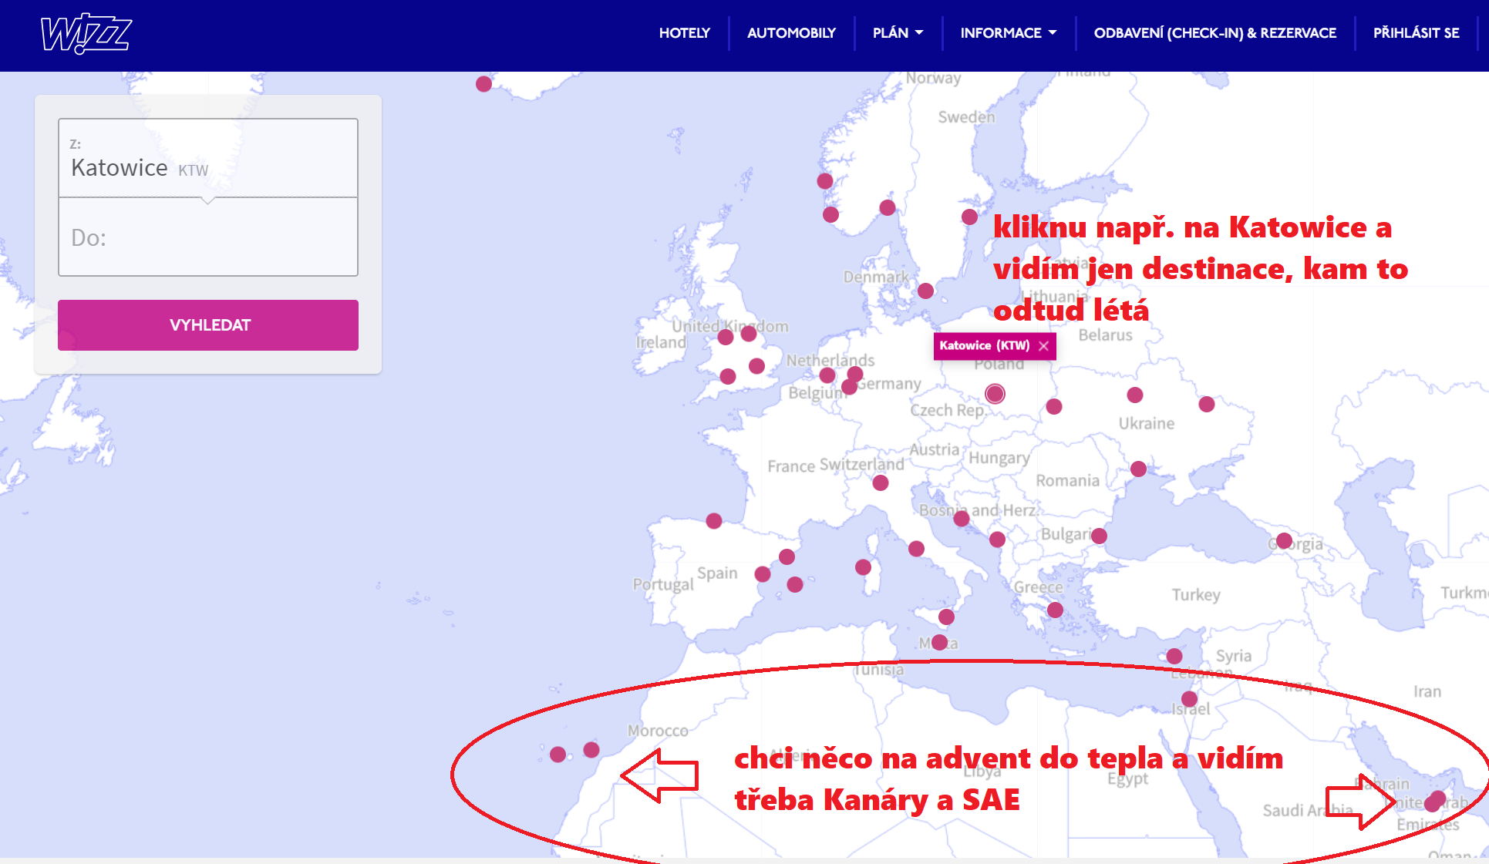Click the origin field showing Katowice KTW
The image size is (1489, 864).
point(208,158)
